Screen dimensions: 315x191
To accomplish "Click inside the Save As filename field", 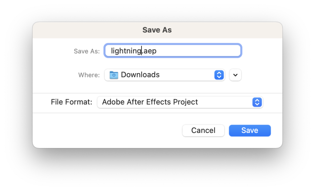I will pos(173,51).
